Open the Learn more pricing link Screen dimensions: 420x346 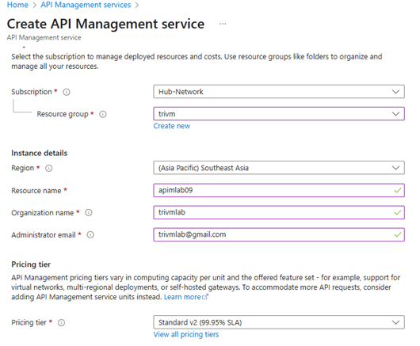(186, 297)
